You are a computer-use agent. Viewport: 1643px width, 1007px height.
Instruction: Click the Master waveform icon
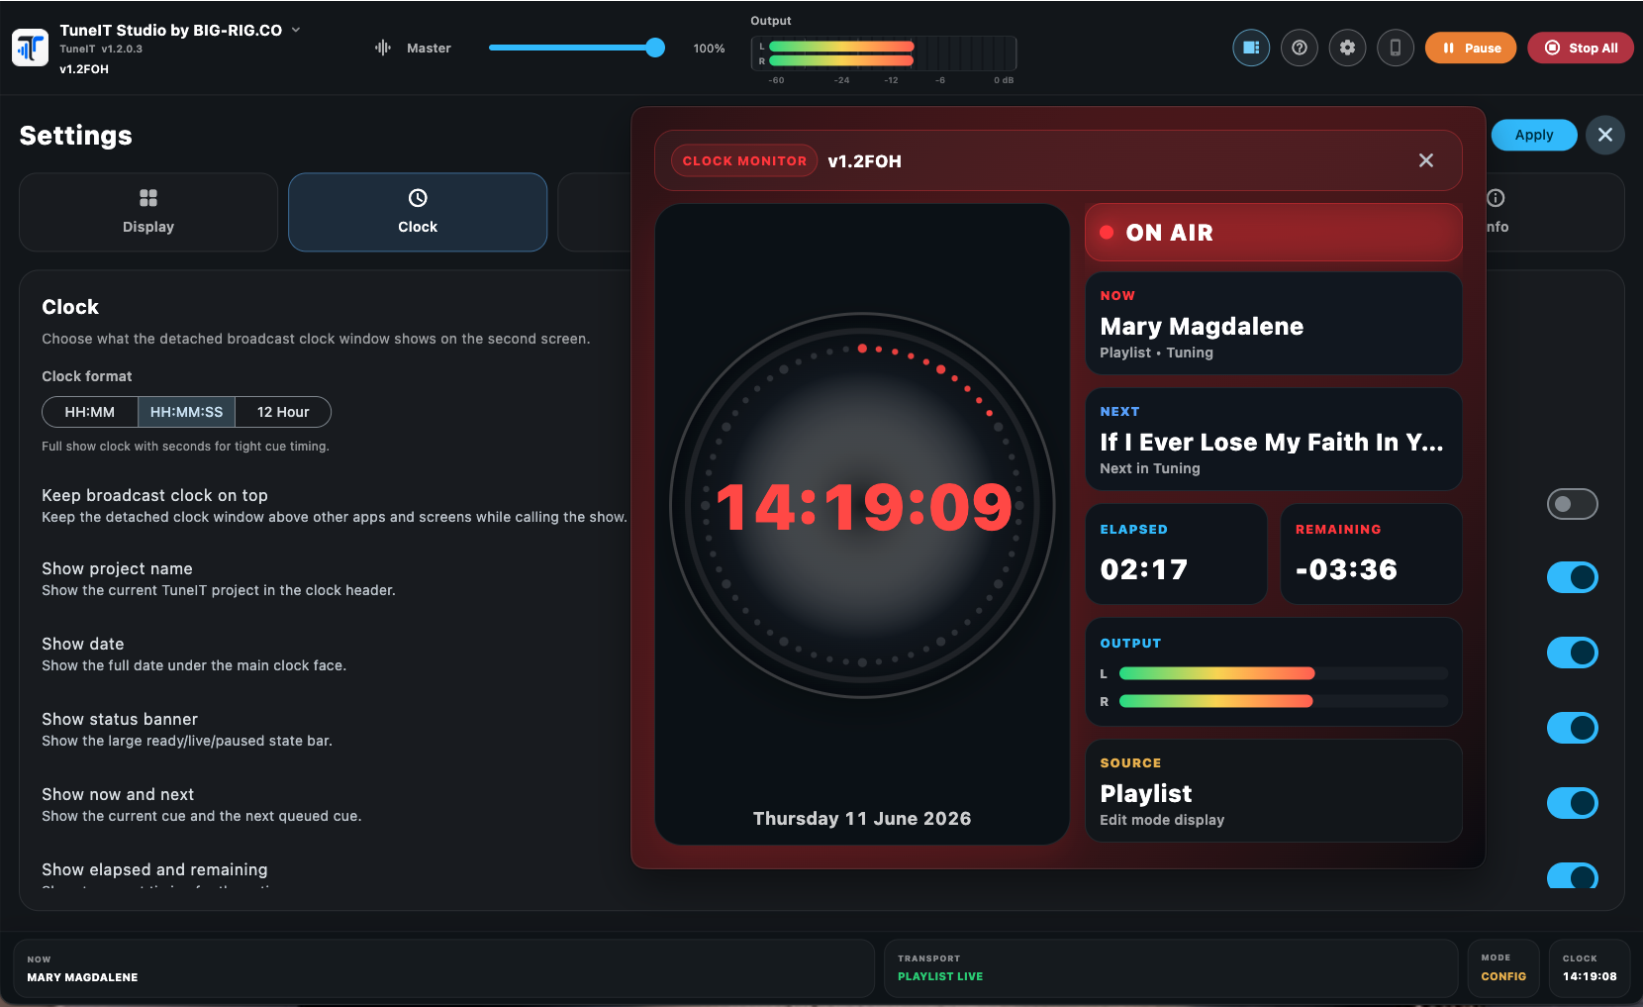(383, 48)
